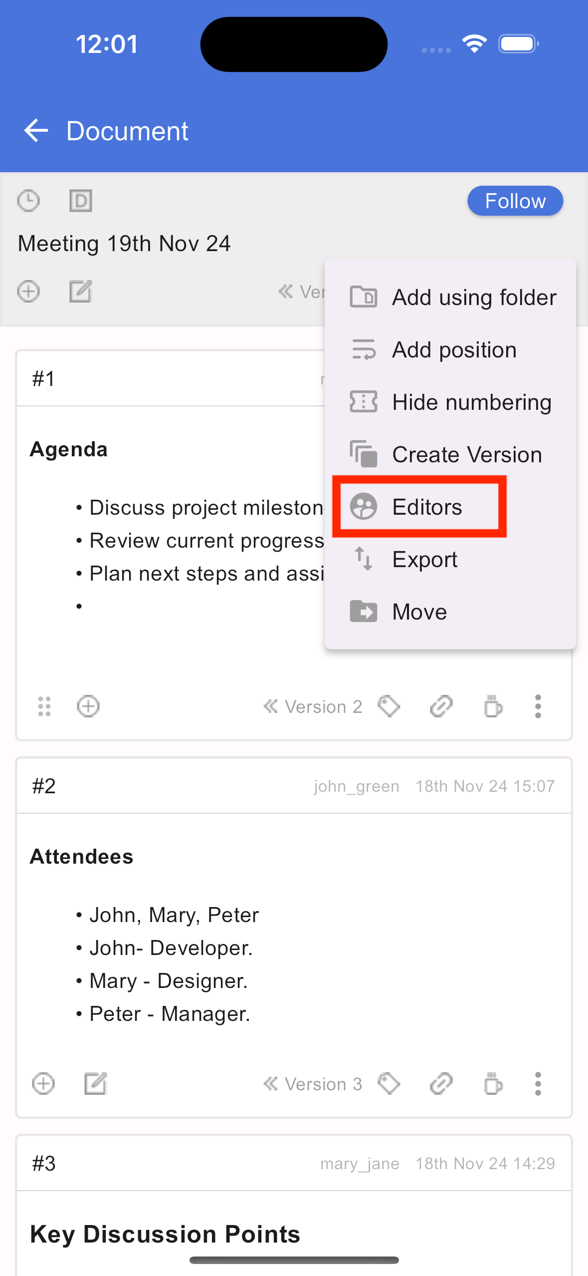Toggle the Hide numbering option
Image resolution: width=588 pixels, height=1276 pixels.
coord(450,402)
